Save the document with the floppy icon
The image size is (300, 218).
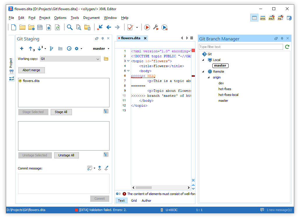[40, 27]
